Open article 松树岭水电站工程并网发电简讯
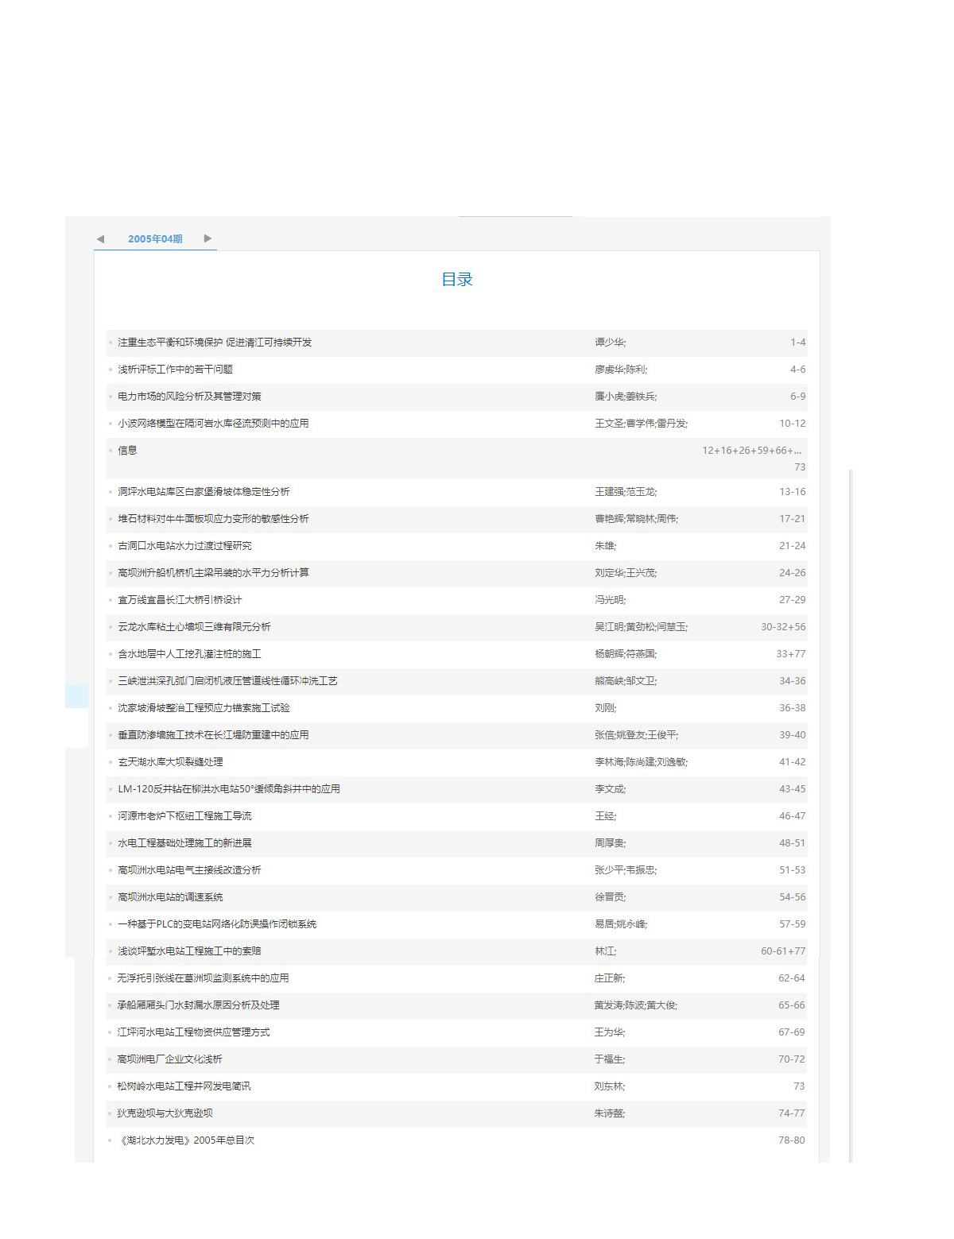 (184, 1086)
